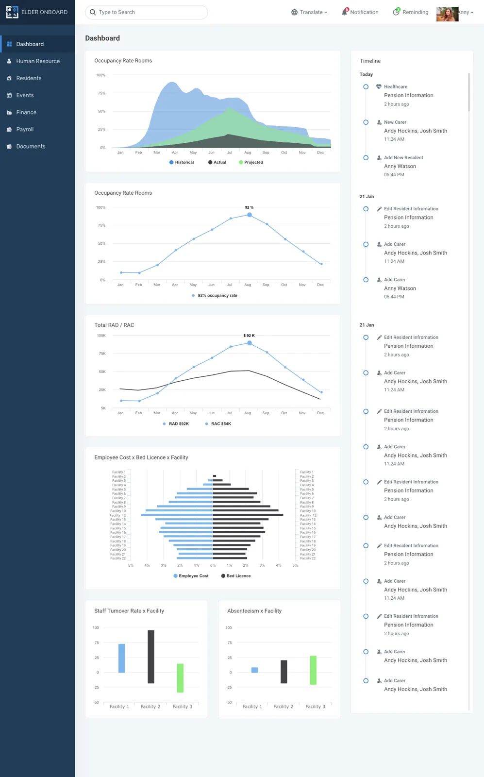Click the "Today" heading in the Timeline
484x777 pixels.
click(366, 75)
